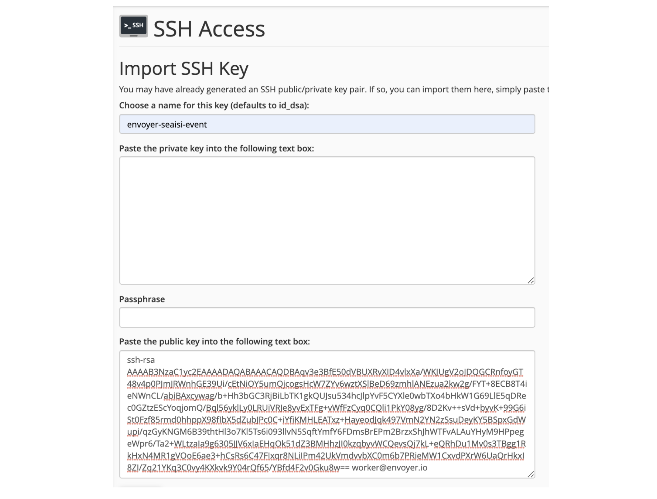Click the key line starting with AAAAB3NzaC1yc2E
The width and height of the screenshot is (657, 499).
tap(325, 372)
